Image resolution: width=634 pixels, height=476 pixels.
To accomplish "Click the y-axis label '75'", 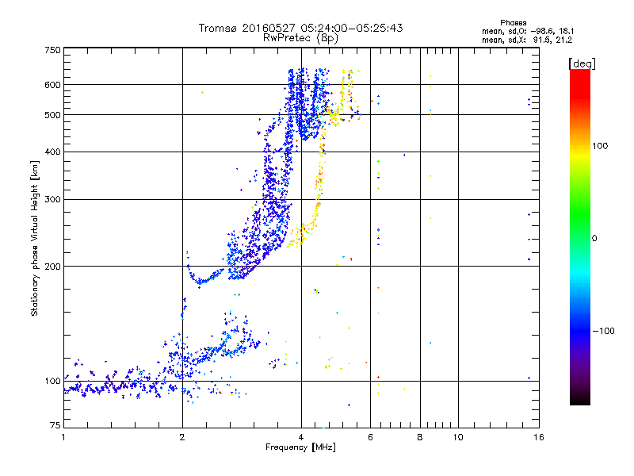I will pos(55,425).
